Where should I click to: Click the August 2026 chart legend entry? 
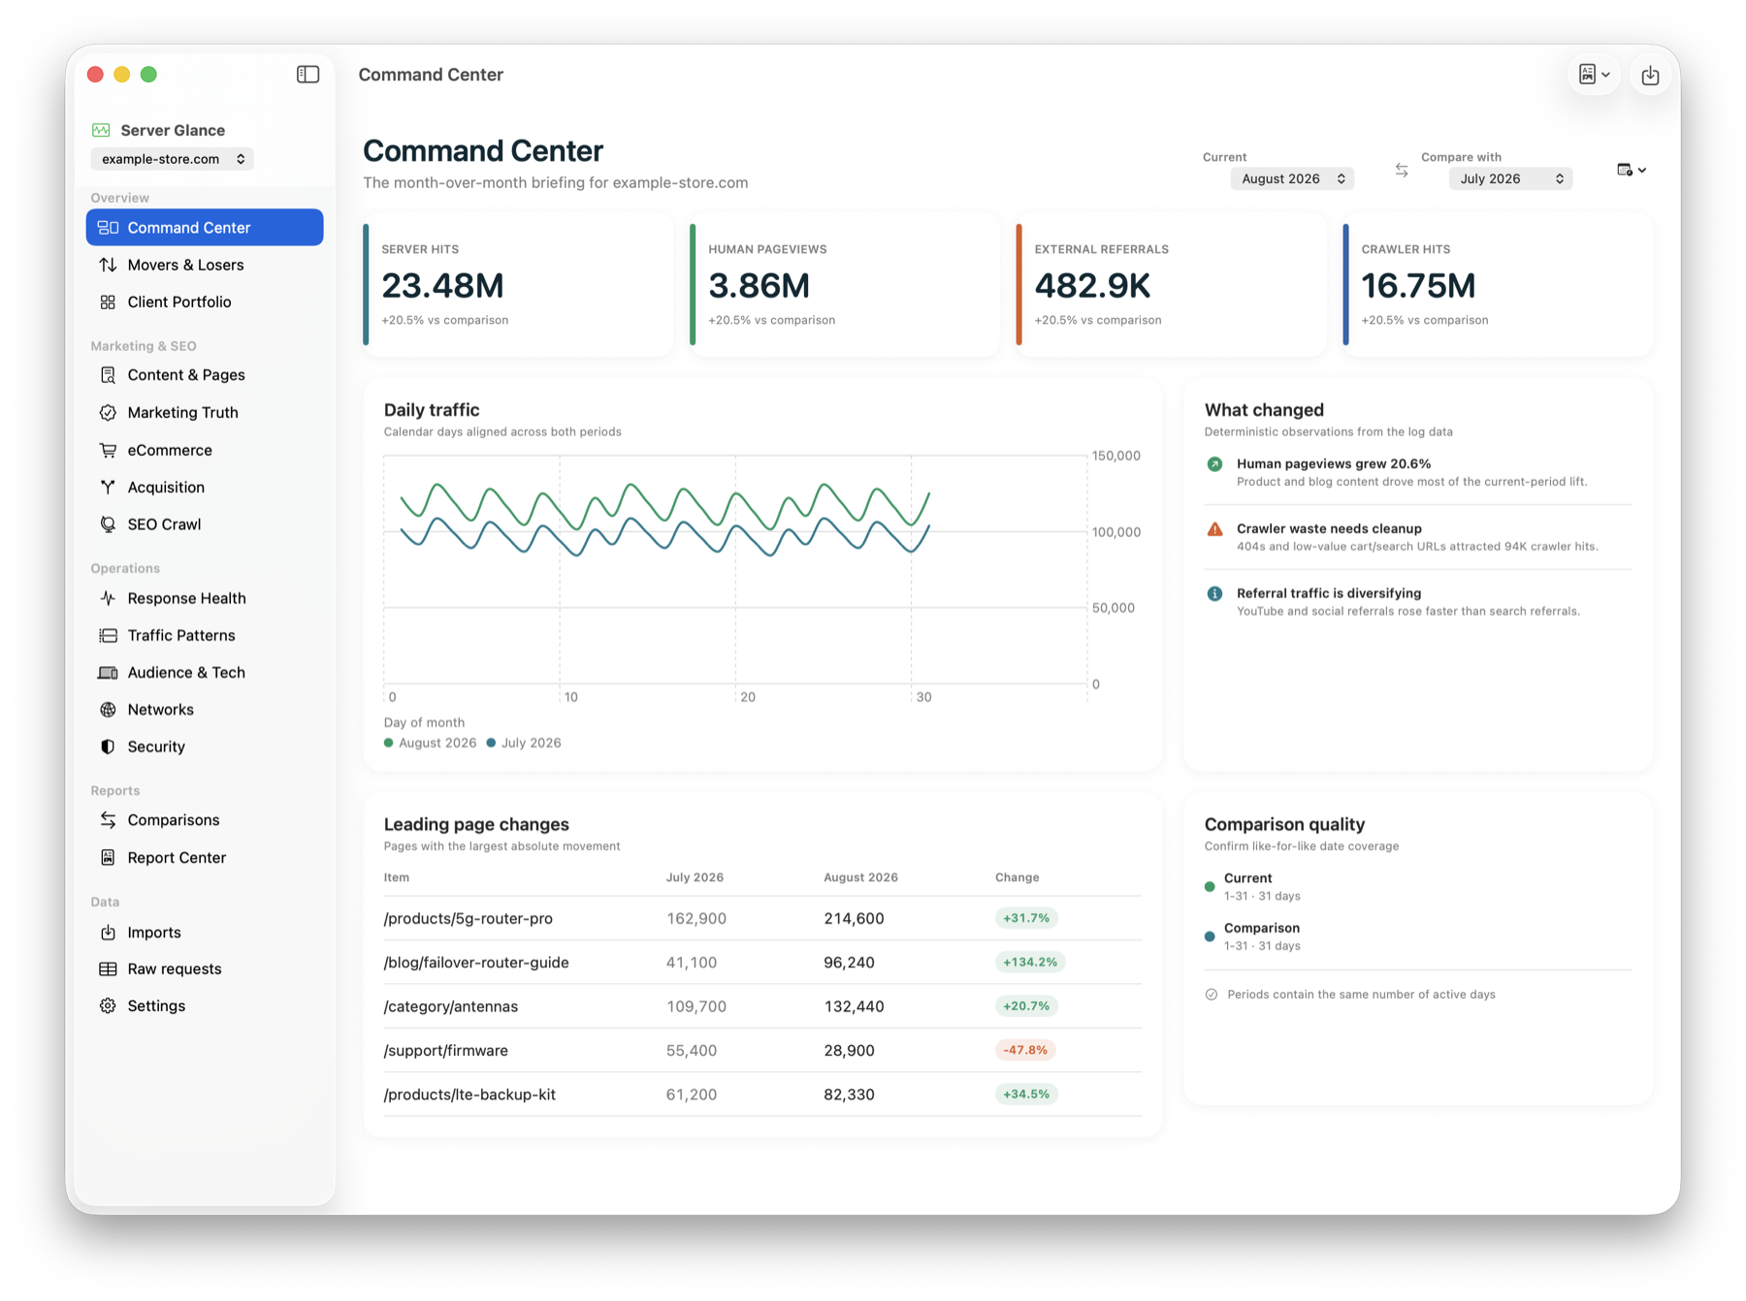430,743
